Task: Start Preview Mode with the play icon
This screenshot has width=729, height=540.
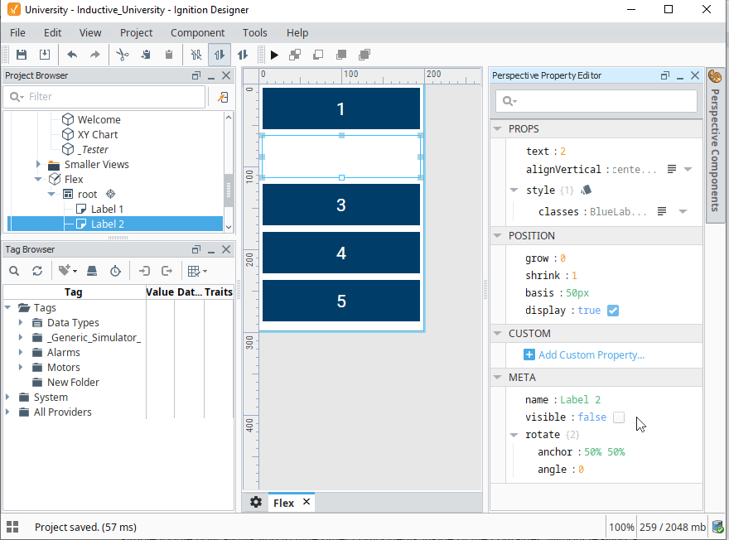Action: pyautogui.click(x=274, y=55)
